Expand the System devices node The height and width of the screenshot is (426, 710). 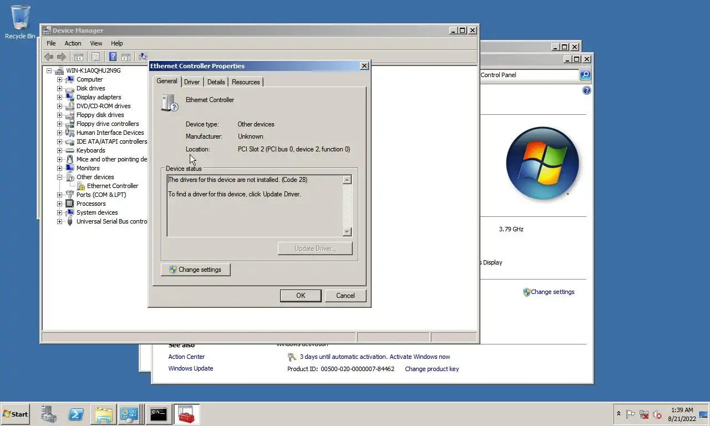coord(59,212)
